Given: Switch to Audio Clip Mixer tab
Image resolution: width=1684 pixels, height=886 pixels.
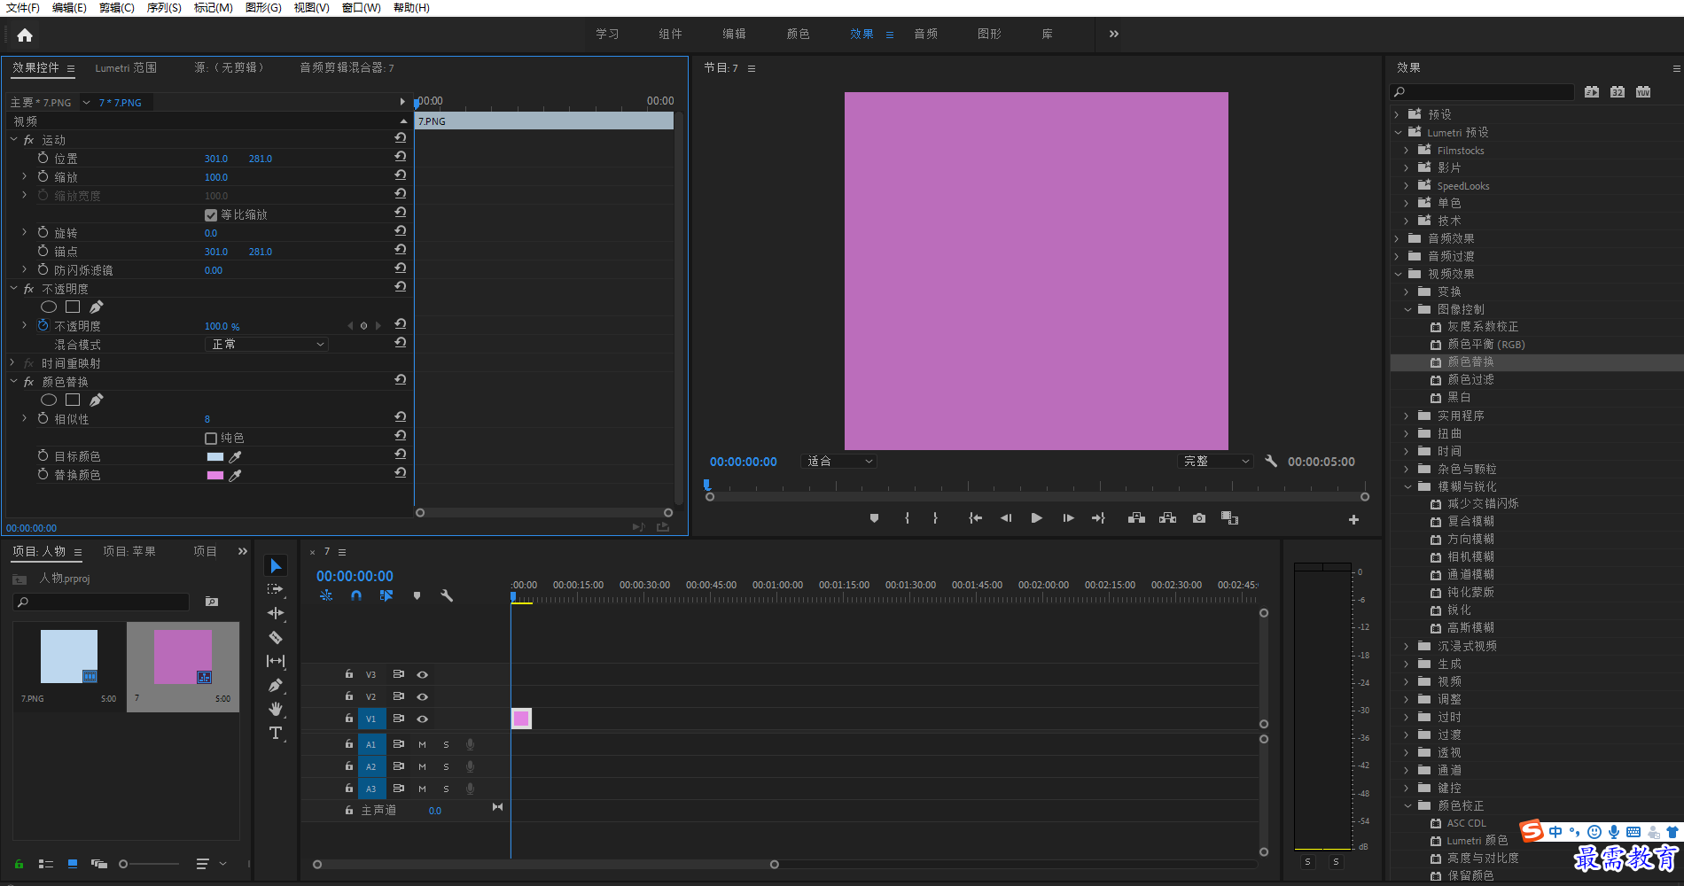Looking at the screenshot, I should [x=347, y=67].
